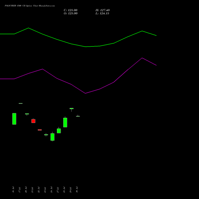Click the tall green candle for 16 Jul
The width and height of the screenshot is (199, 199).
point(14,119)
